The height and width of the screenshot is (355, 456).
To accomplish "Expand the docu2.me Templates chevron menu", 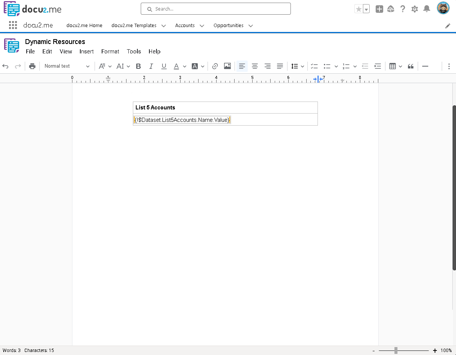I will (x=164, y=26).
